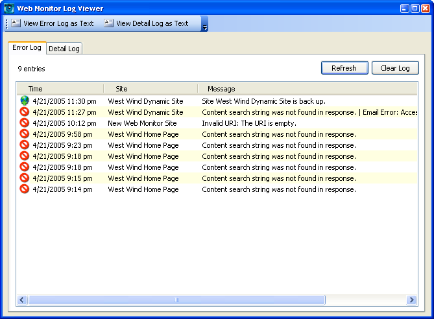Select the Error Log tab
The width and height of the screenshot is (434, 319).
coord(27,48)
